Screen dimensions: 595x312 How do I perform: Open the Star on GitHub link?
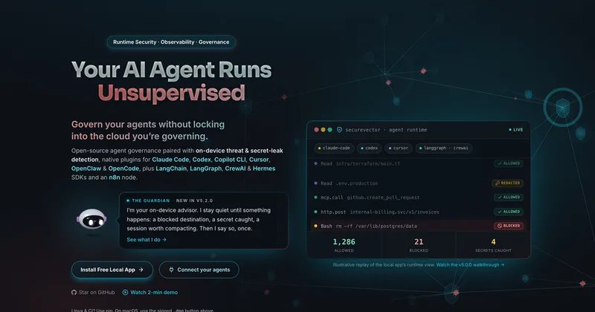93,292
